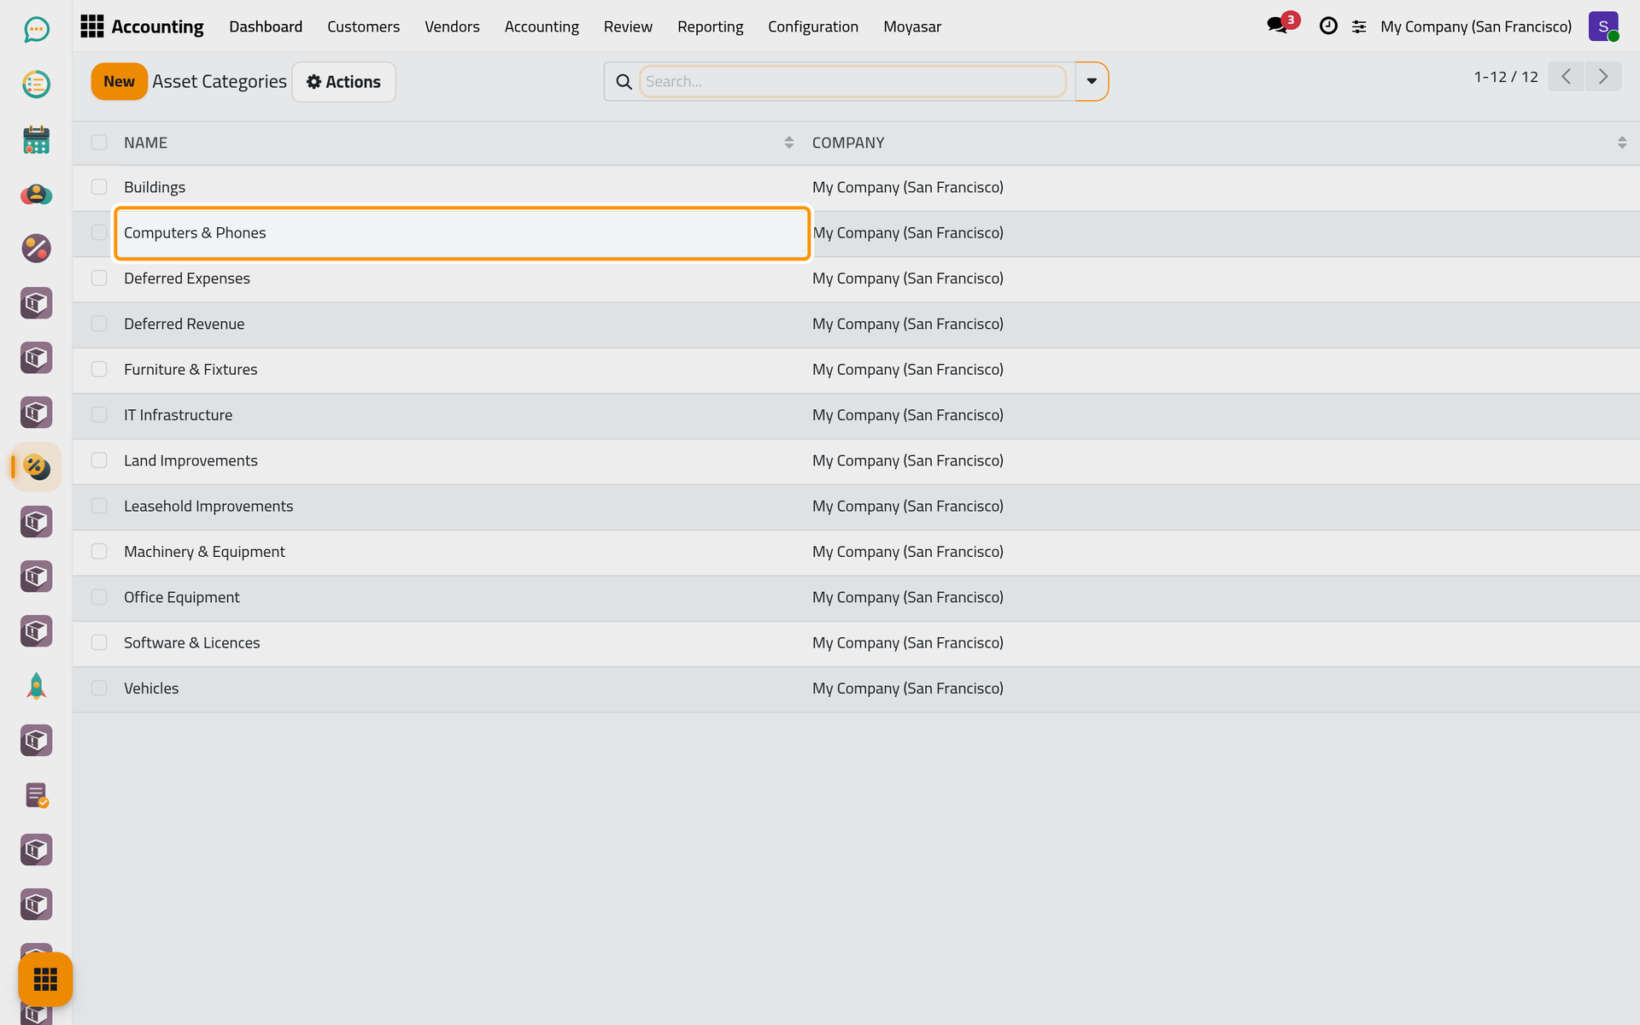Open the sliders settings icon in top bar
This screenshot has width=1640, height=1025.
1359,27
